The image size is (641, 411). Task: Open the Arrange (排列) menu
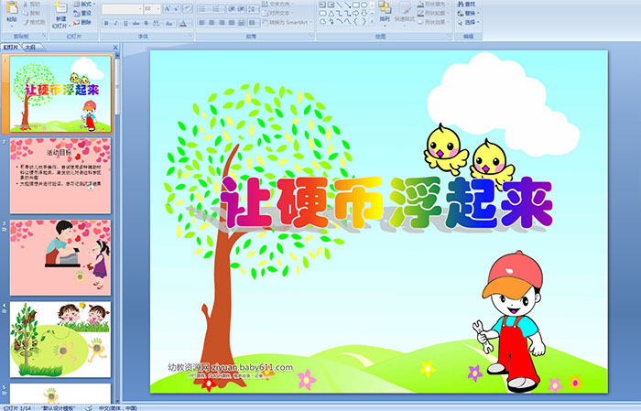385,13
